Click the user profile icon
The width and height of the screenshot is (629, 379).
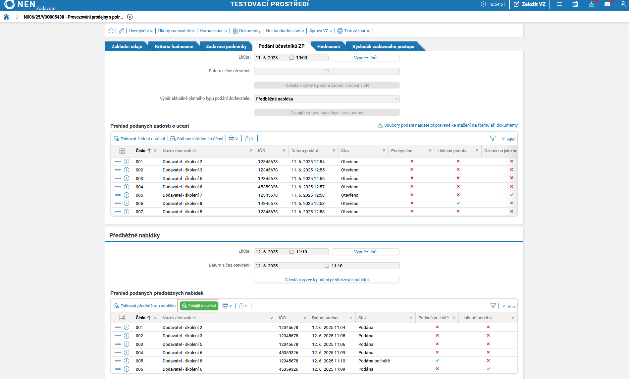coord(623,4)
